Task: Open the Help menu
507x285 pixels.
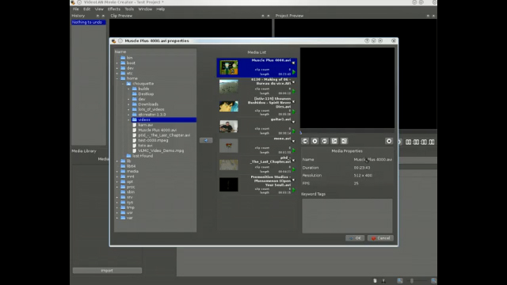Action: pos(160,9)
